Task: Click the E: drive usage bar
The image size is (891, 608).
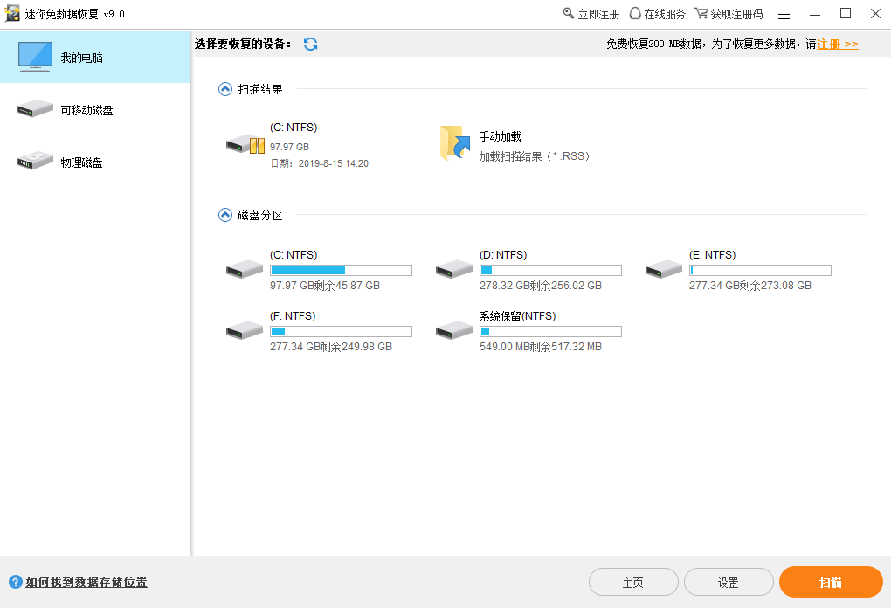Action: click(760, 271)
